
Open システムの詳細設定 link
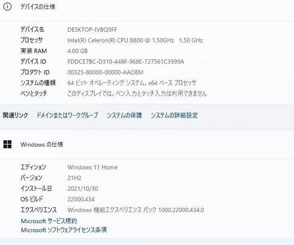pos(174,115)
